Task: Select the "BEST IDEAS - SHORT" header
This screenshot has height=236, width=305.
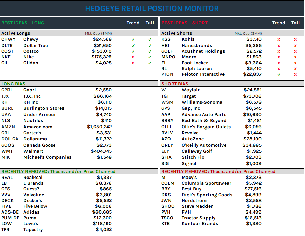Action: click(x=184, y=23)
